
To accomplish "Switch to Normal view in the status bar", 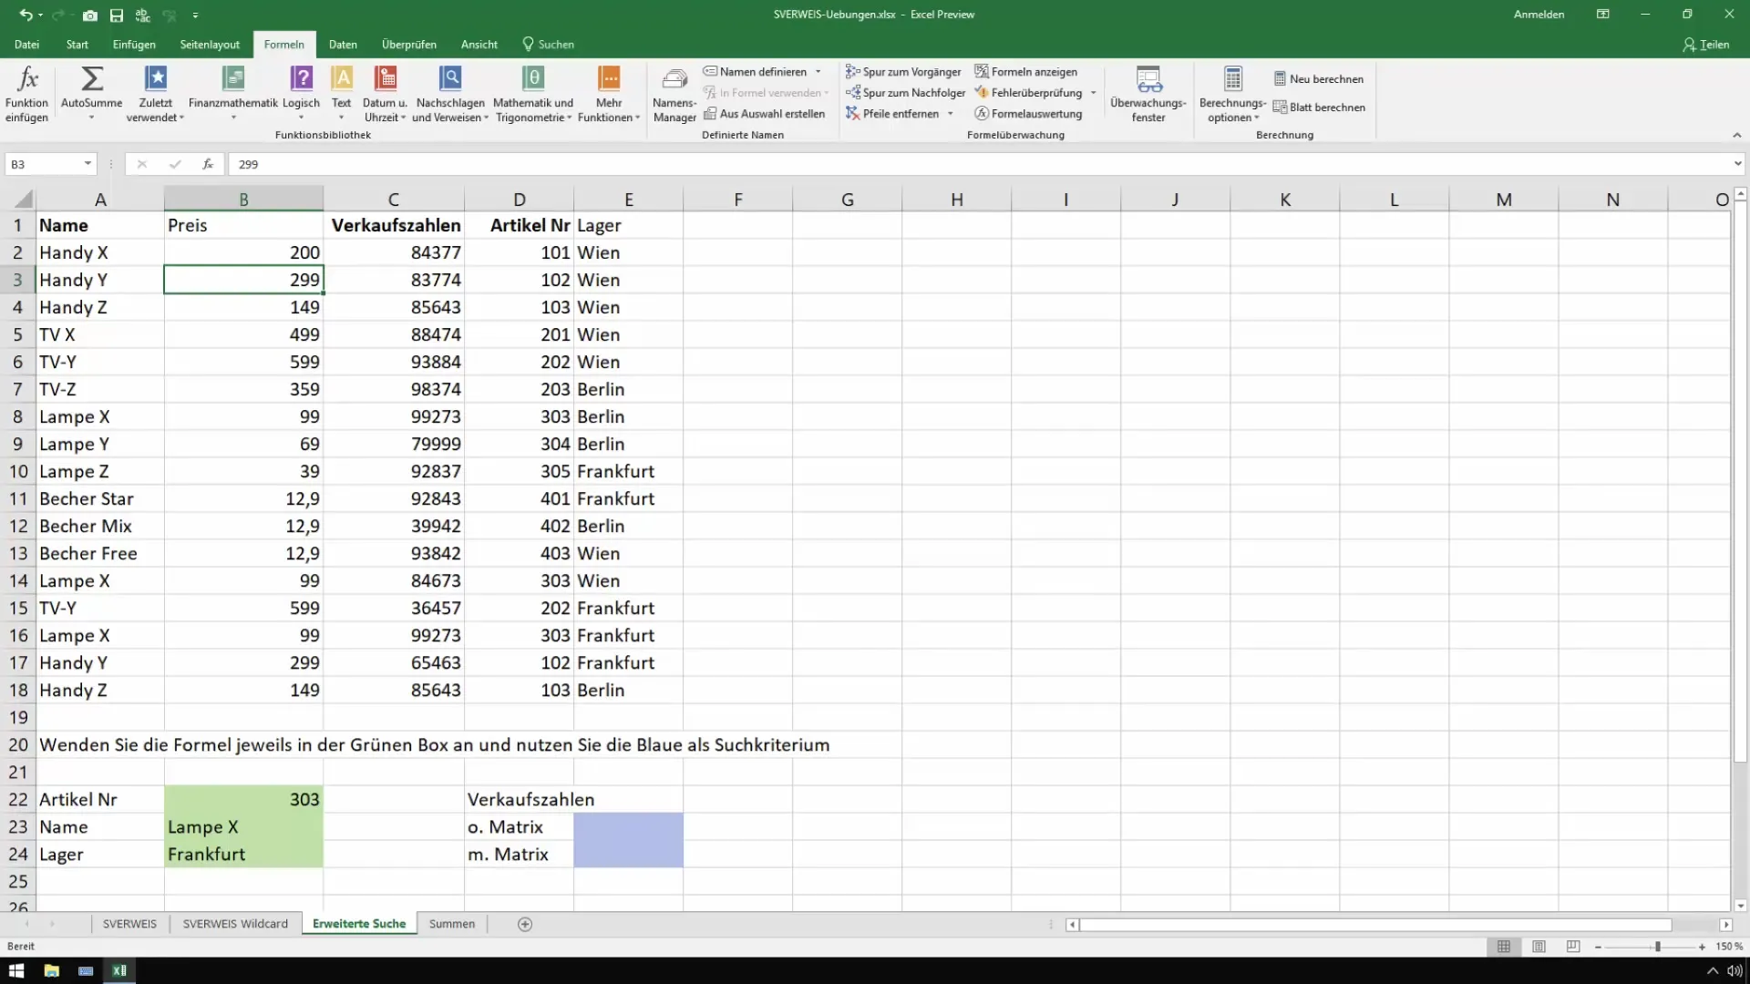I will (x=1504, y=947).
